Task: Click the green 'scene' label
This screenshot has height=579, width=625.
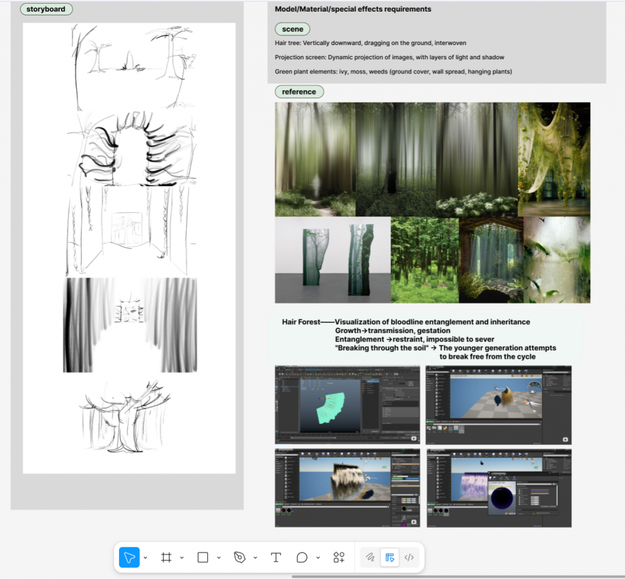Action: pyautogui.click(x=292, y=29)
